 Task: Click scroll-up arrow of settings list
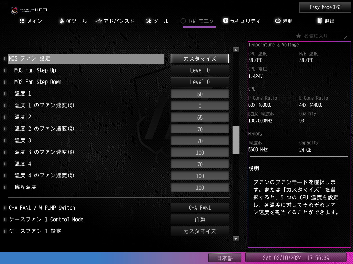[x=236, y=49]
